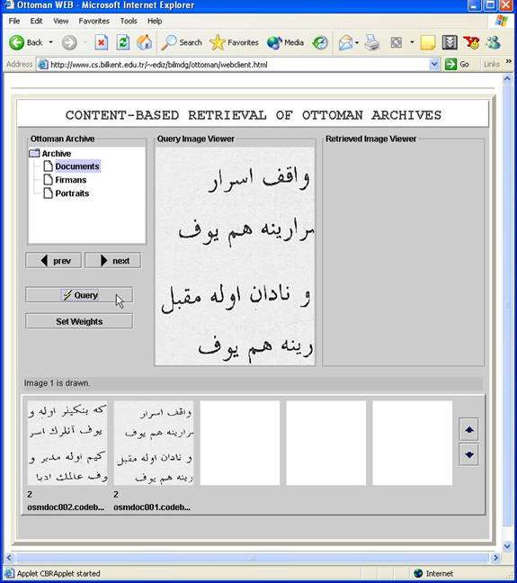This screenshot has width=517, height=583.
Task: Click the page scrollbar up arrow
Action: pos(507,79)
